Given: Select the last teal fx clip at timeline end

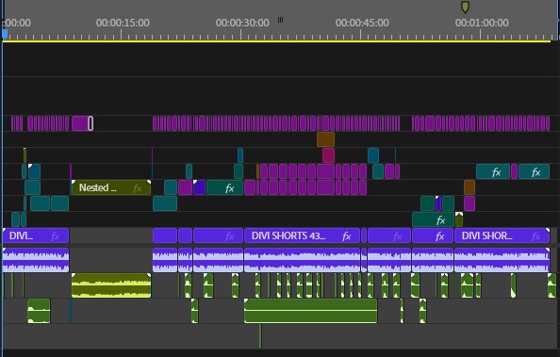Looking at the screenshot, I should tap(534, 171).
